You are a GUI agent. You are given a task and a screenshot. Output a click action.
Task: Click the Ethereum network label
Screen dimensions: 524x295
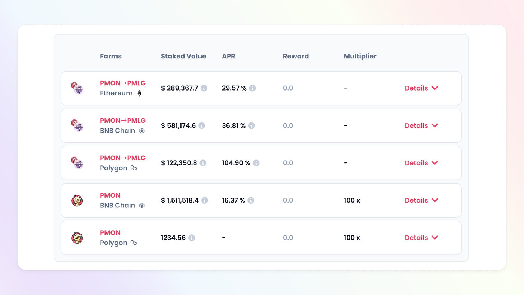(116, 93)
